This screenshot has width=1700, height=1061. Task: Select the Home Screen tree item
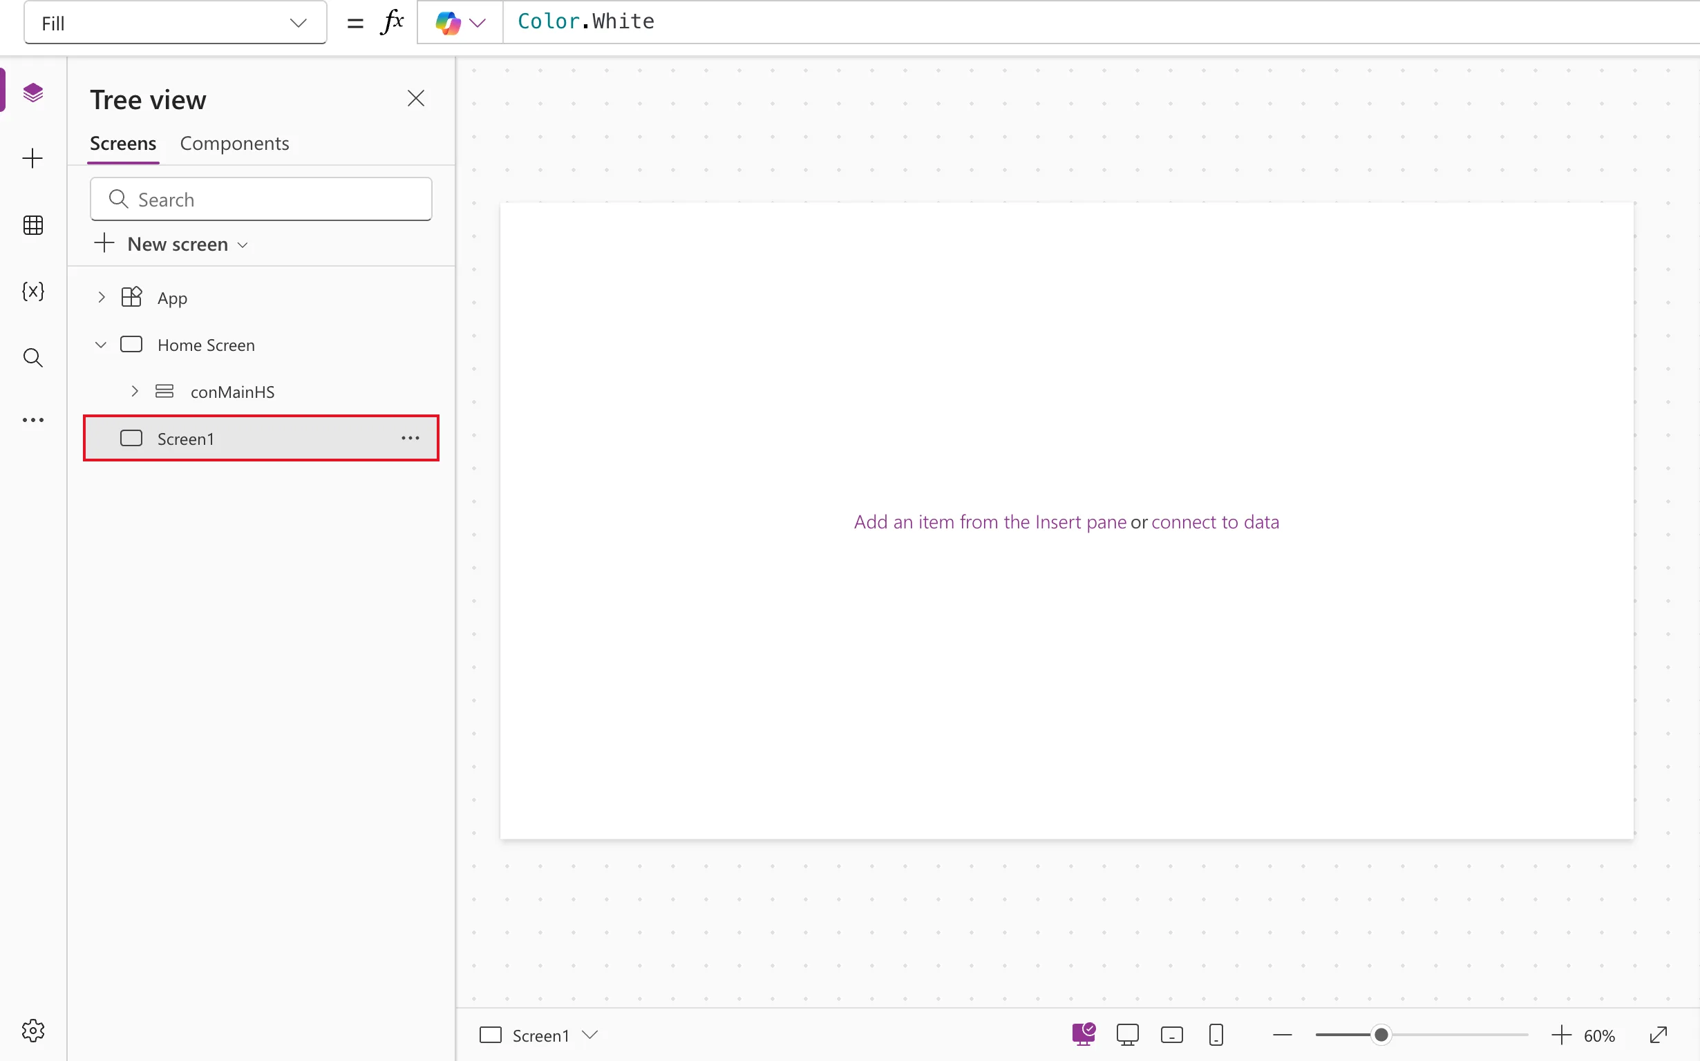tap(261, 345)
